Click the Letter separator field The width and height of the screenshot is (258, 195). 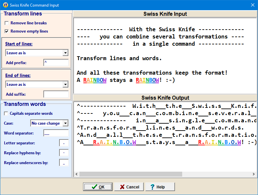point(64,143)
